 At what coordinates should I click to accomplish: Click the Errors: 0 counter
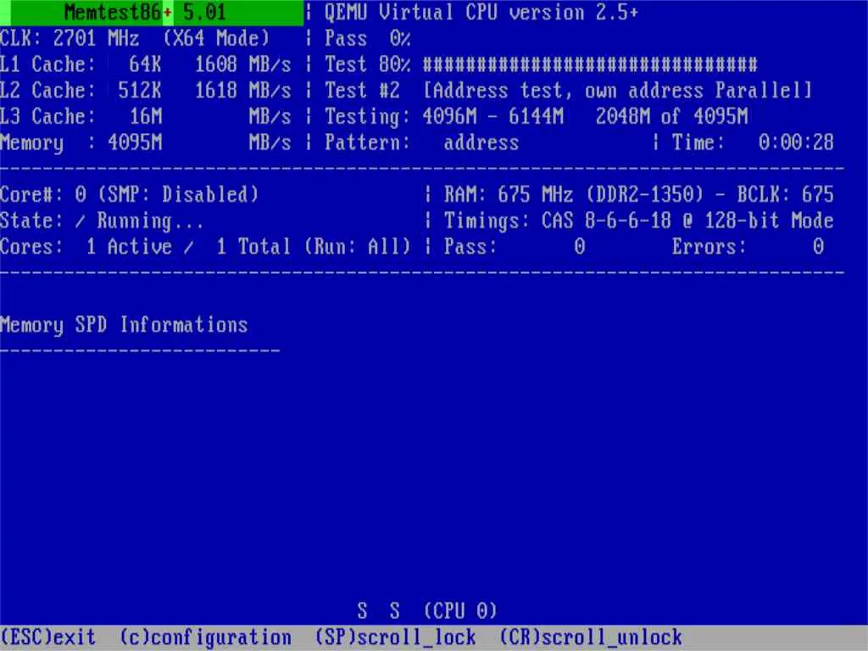pyautogui.click(x=748, y=247)
